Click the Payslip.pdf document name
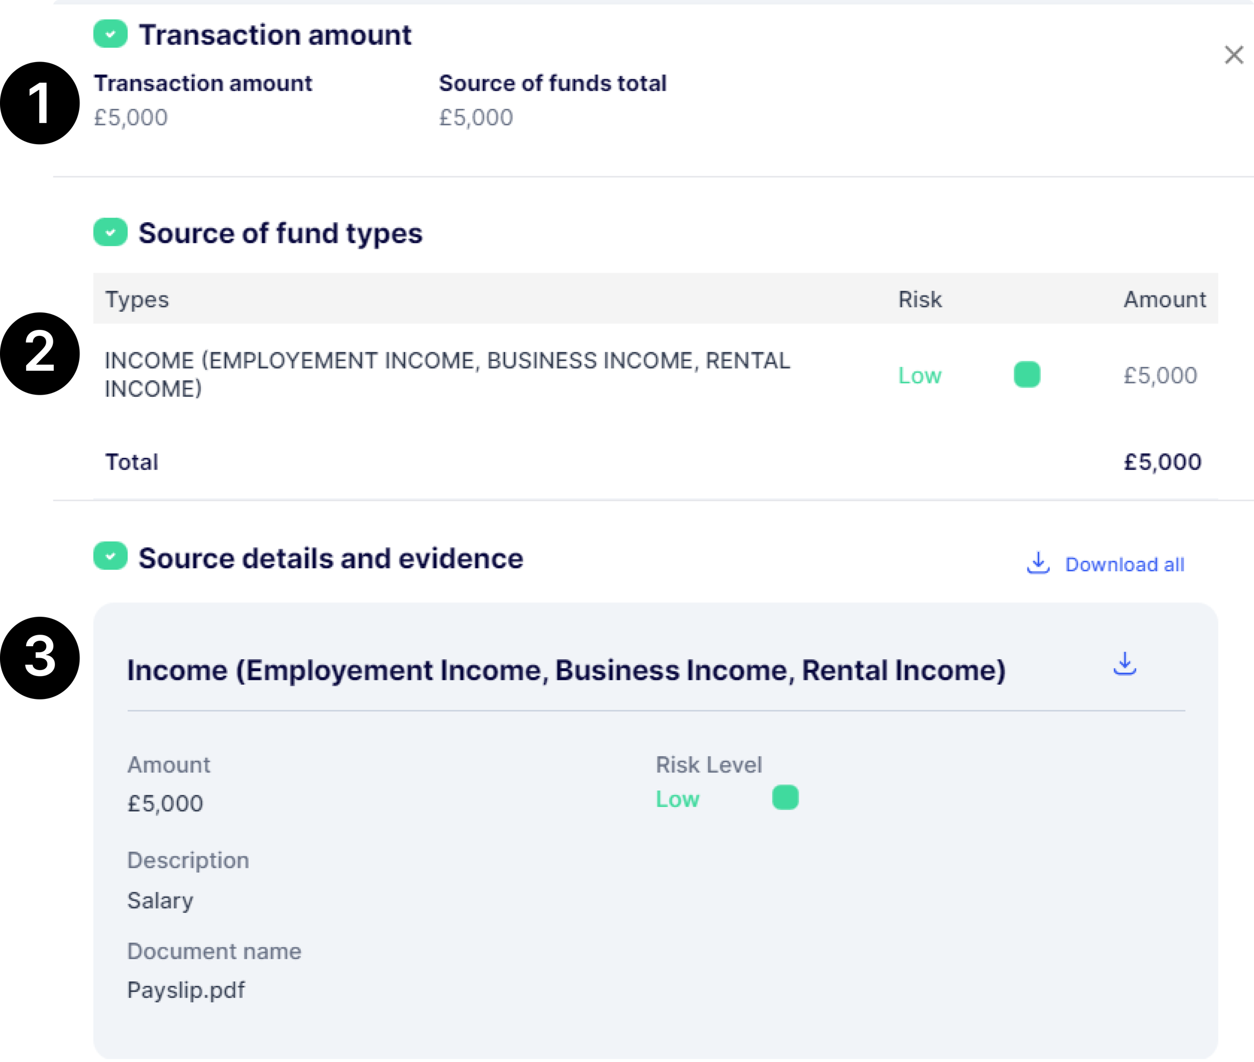1254x1062 pixels. point(186,990)
